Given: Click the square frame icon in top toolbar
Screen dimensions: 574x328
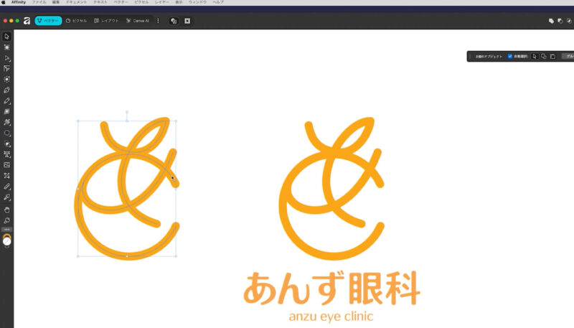Looking at the screenshot, I should (x=187, y=21).
